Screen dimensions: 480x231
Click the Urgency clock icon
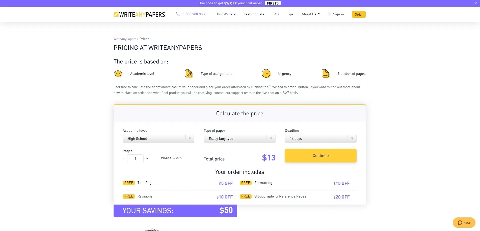coord(266,73)
